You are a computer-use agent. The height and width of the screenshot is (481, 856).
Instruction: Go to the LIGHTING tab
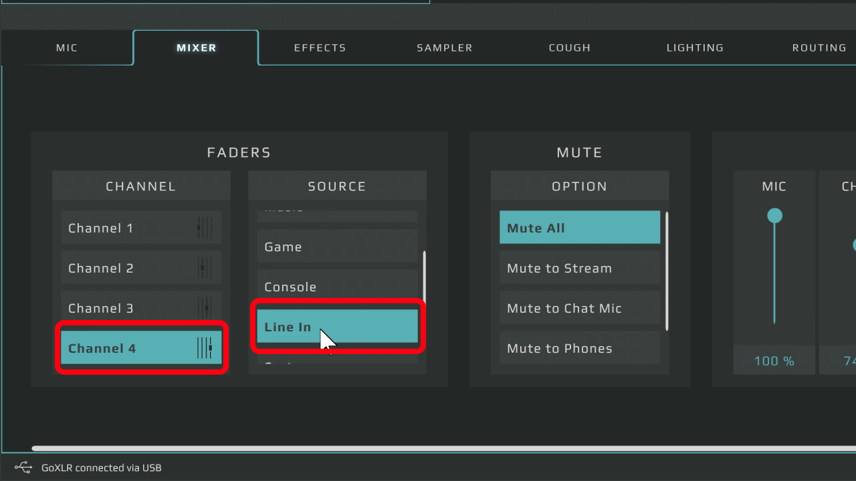pyautogui.click(x=695, y=47)
